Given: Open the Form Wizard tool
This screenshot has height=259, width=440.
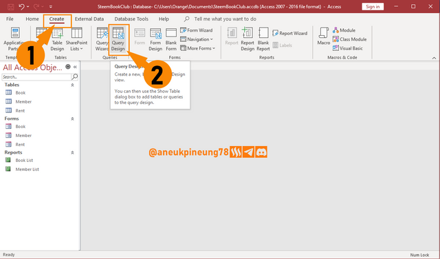Looking at the screenshot, I should coord(197,30).
